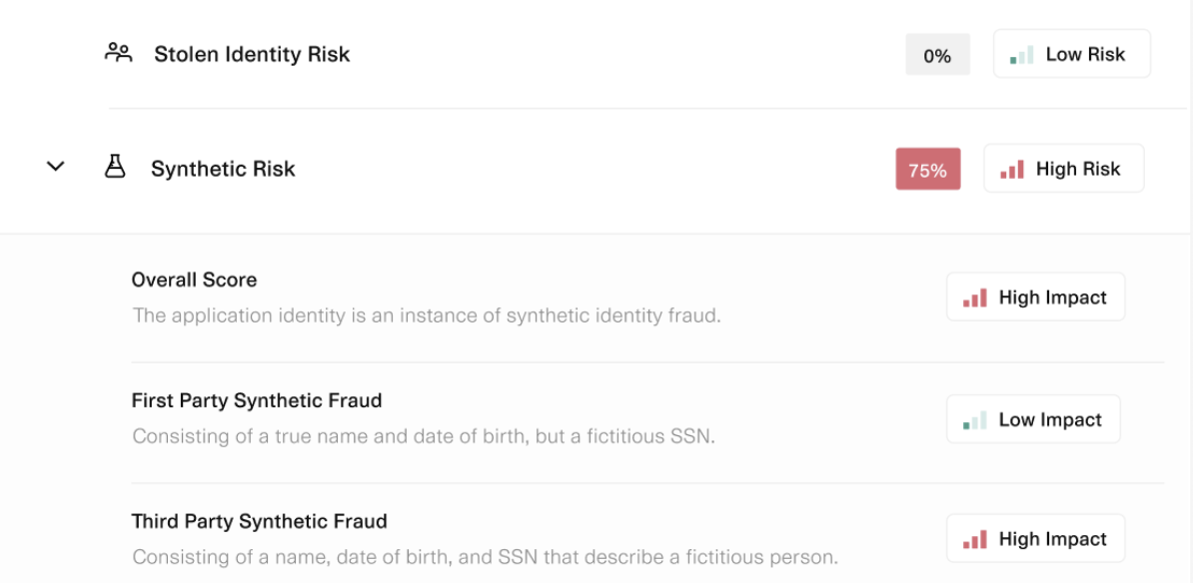The image size is (1193, 583).
Task: Click the gray 0% score badge
Action: click(x=937, y=56)
